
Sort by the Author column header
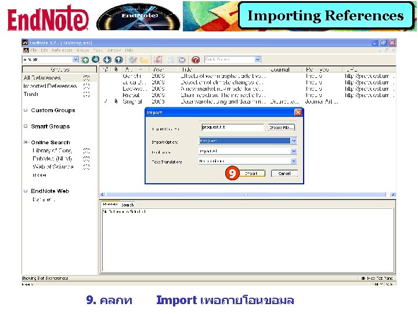click(x=134, y=69)
